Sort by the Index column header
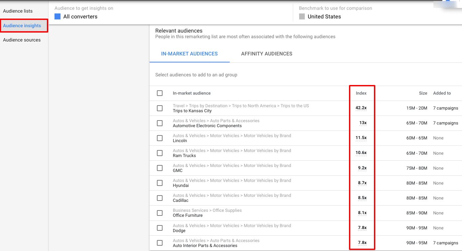462x251 pixels. tap(361, 93)
